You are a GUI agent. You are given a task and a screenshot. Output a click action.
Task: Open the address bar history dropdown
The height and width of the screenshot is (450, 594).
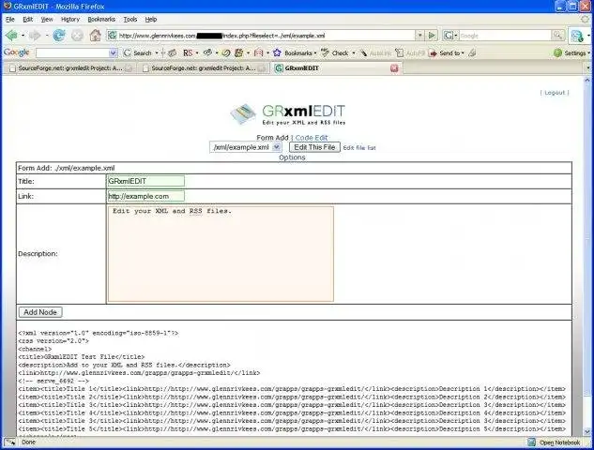(419, 36)
